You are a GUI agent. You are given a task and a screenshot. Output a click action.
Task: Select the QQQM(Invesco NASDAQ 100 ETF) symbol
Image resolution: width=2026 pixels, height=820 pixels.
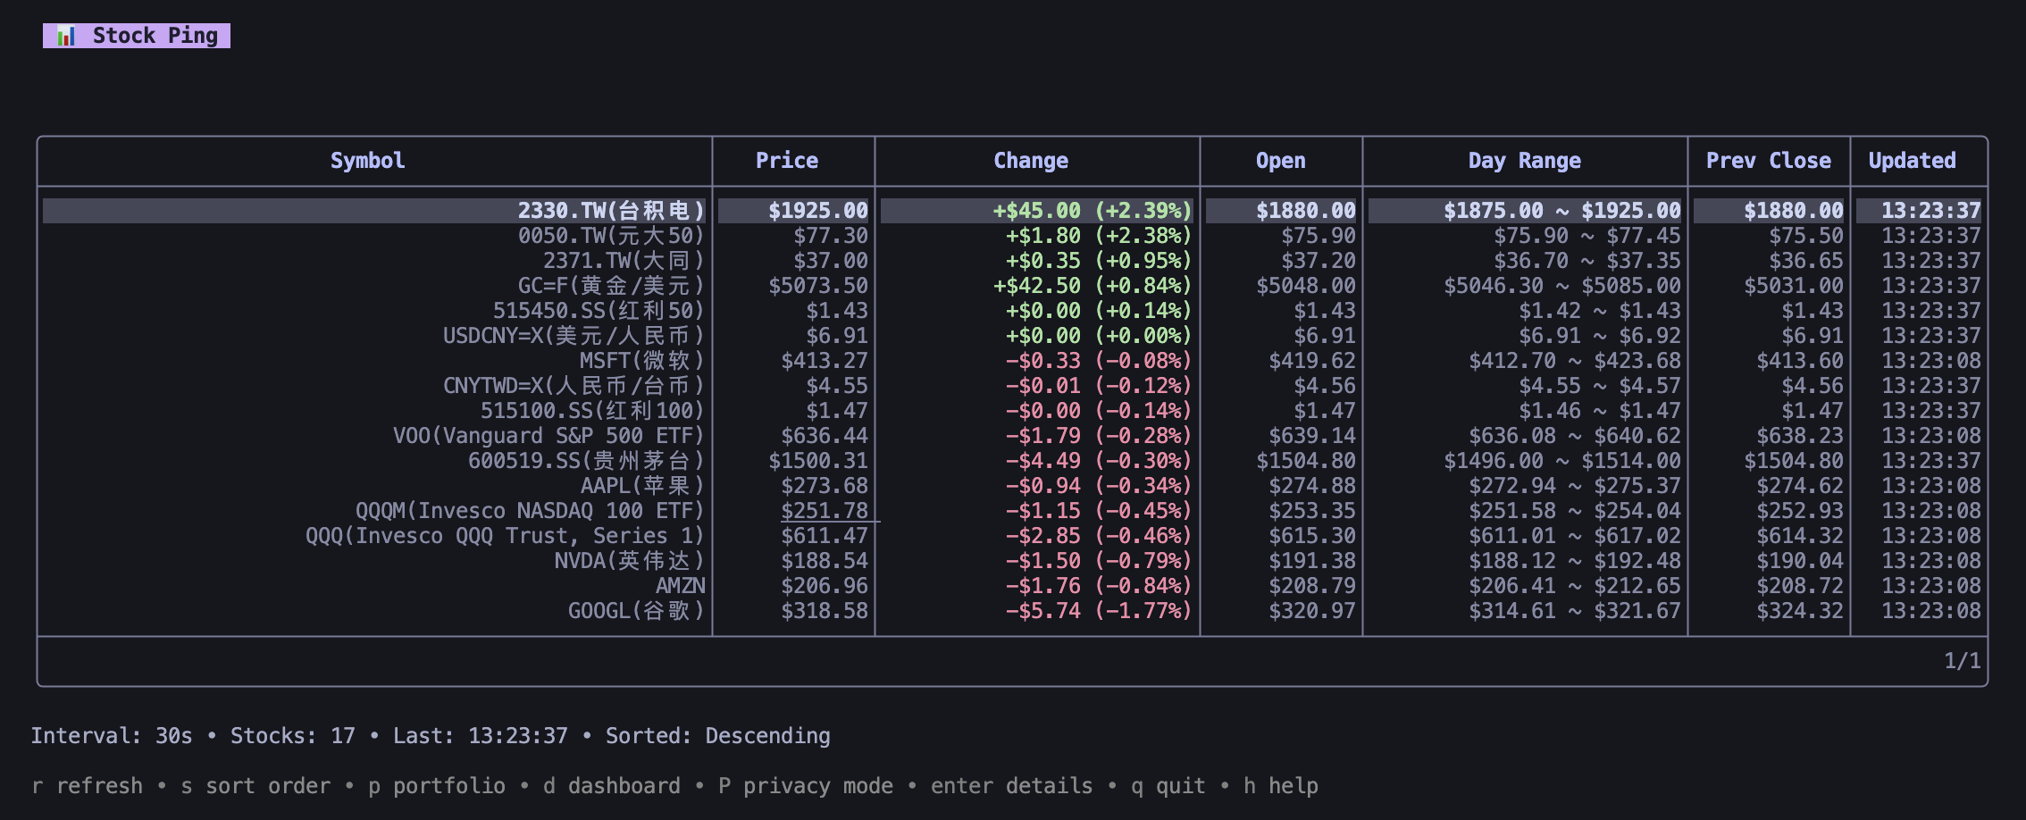530,511
